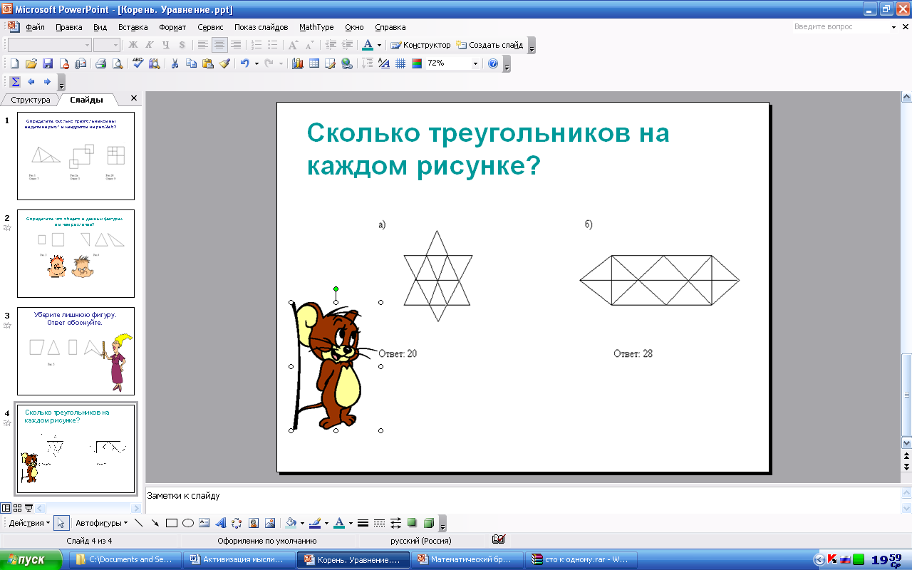Image resolution: width=912 pixels, height=570 pixels.
Task: Apply 3-D style to the object
Action: pyautogui.click(x=428, y=523)
